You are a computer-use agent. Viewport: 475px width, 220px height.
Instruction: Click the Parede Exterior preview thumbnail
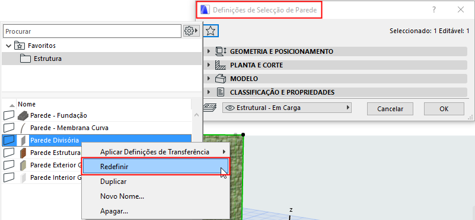pyautogui.click(x=23, y=166)
